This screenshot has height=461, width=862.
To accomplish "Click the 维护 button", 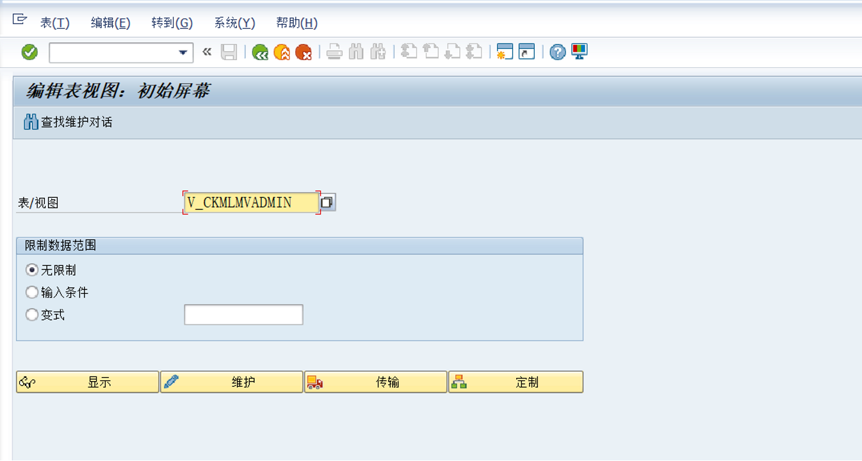I will click(232, 382).
